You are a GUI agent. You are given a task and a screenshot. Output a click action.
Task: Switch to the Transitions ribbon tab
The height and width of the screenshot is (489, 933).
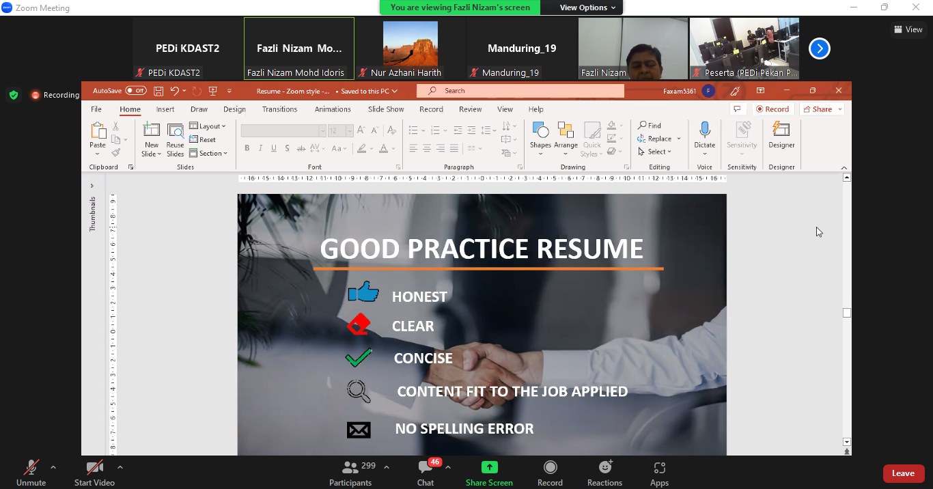coord(279,109)
